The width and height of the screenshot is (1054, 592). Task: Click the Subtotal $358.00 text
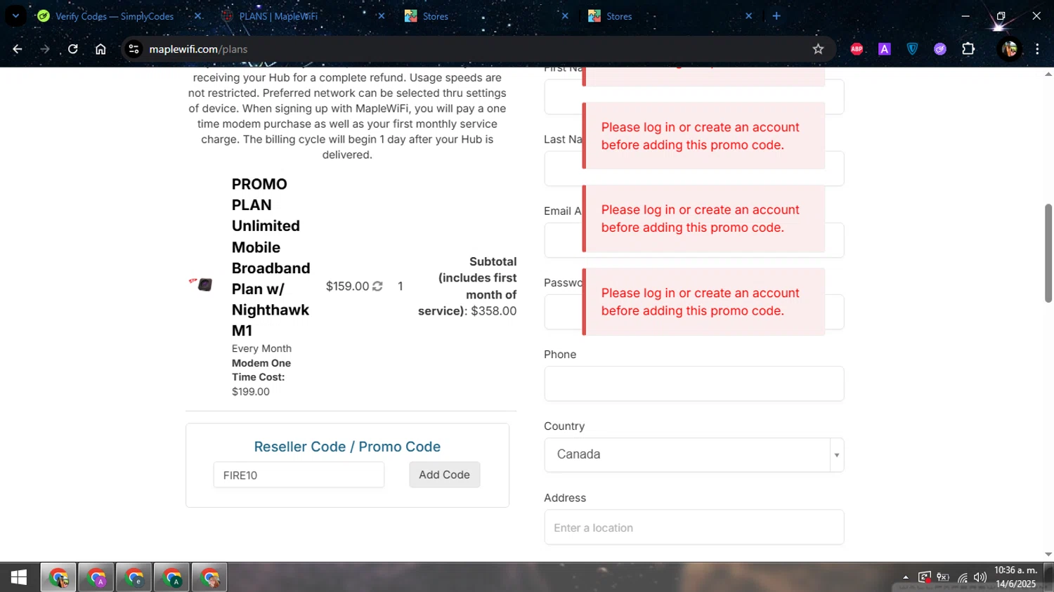coord(467,286)
